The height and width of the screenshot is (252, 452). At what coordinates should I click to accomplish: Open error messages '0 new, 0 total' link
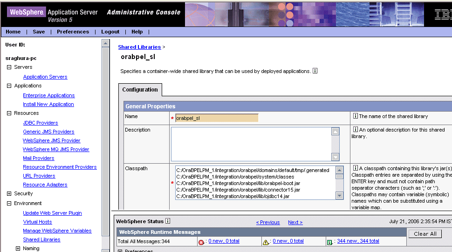click(224, 241)
